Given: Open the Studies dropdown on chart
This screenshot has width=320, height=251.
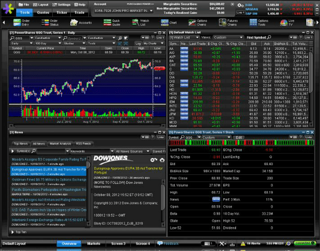Looking at the screenshot, I should point(74,43).
